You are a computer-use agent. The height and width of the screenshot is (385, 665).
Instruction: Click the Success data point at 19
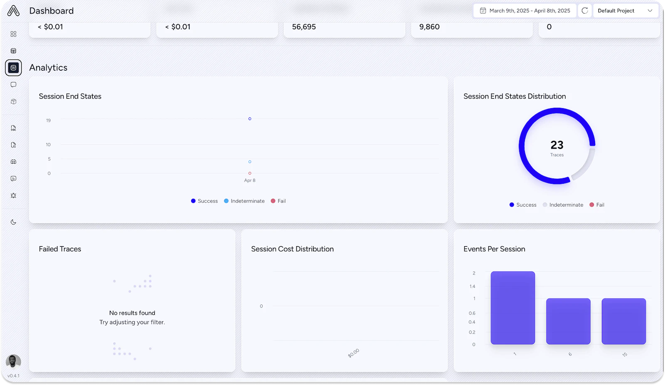tap(250, 119)
